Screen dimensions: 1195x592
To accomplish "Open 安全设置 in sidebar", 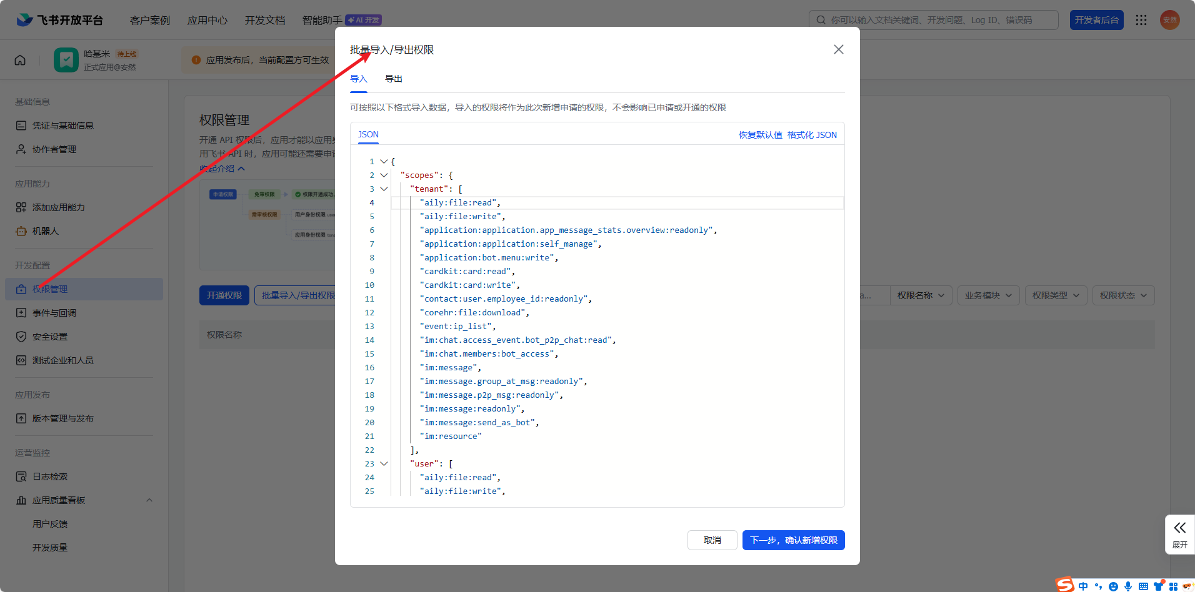I will point(84,337).
